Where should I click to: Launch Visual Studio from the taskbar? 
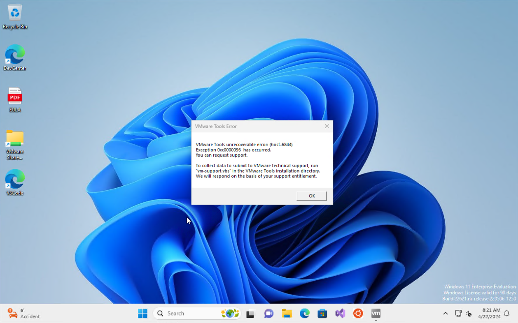click(340, 314)
